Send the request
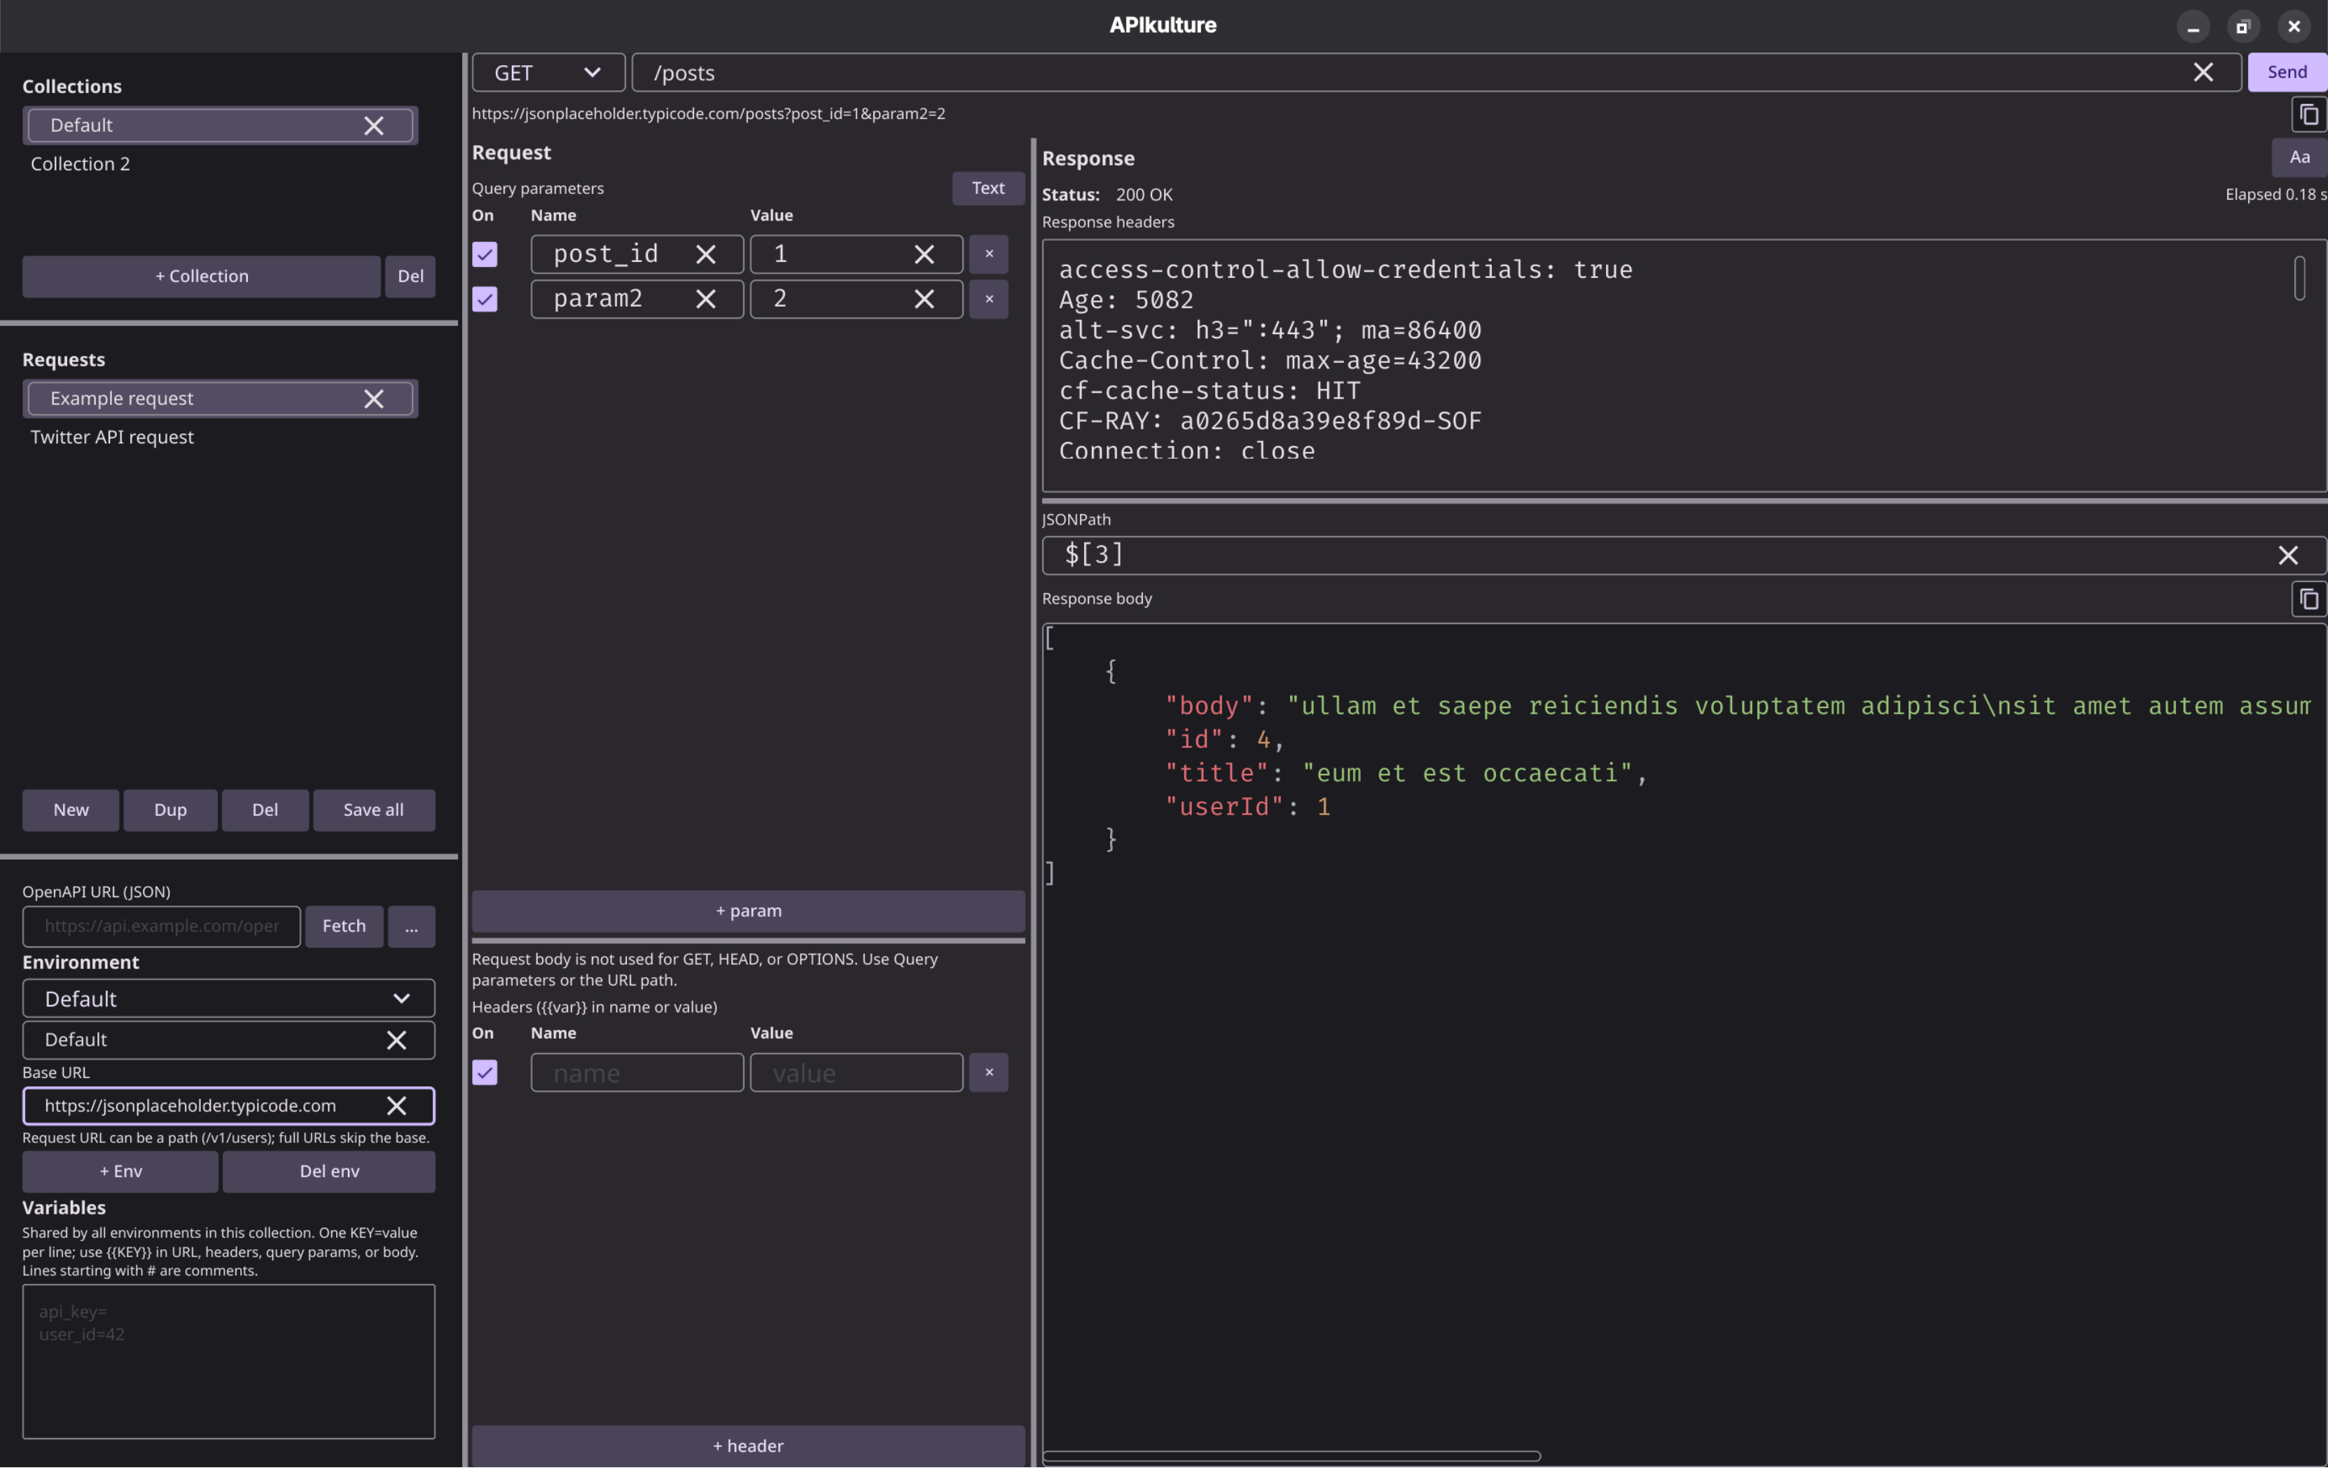The width and height of the screenshot is (2328, 1468). (x=2287, y=73)
